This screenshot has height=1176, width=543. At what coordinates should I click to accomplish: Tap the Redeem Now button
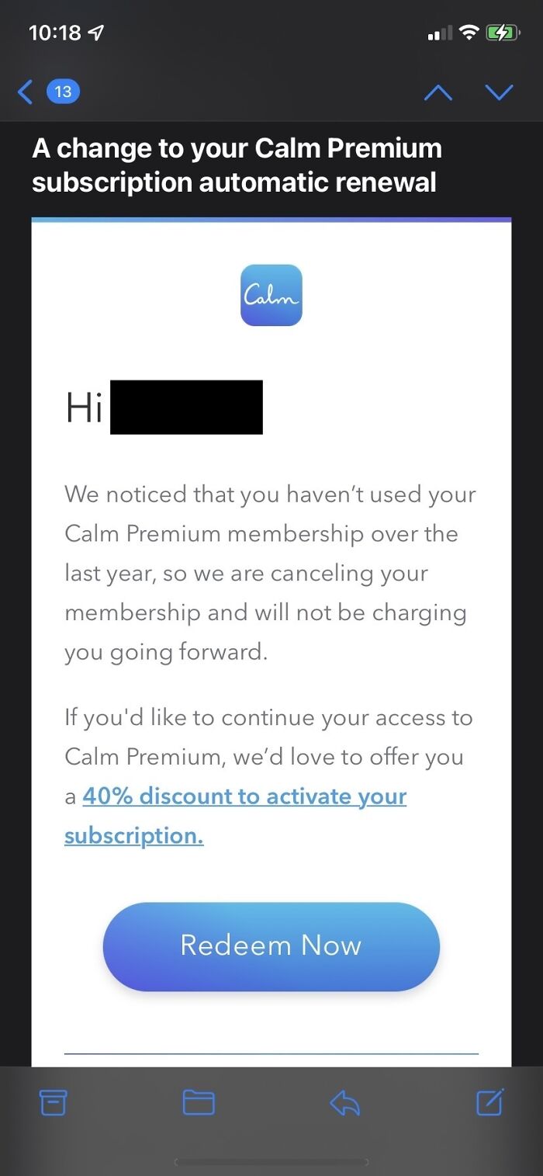[x=271, y=945]
